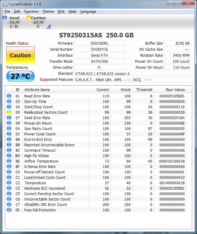Click status orb for UltraDMA CRC Error Count
This screenshot has height=234, width=197.
pyautogui.click(x=9, y=204)
